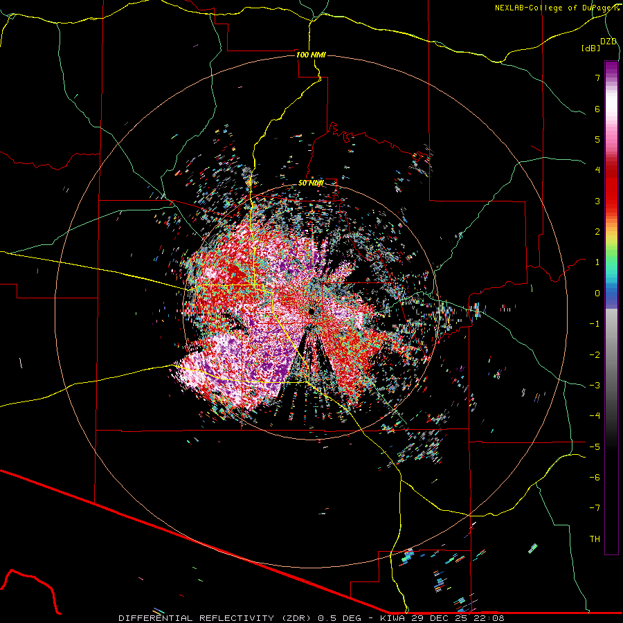Click the "0.5 DEG" elevation in the caption
This screenshot has height=623, width=623.
click(x=339, y=618)
